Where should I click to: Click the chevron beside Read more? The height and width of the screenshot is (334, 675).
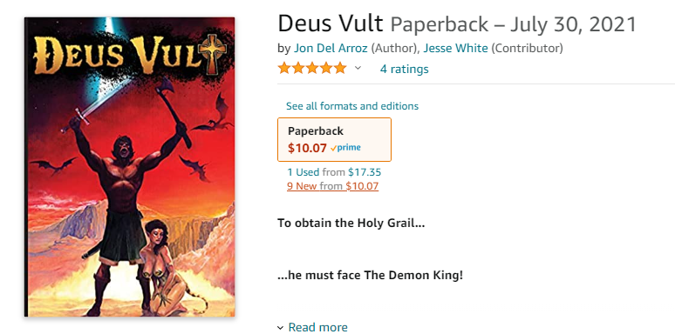coord(280,328)
